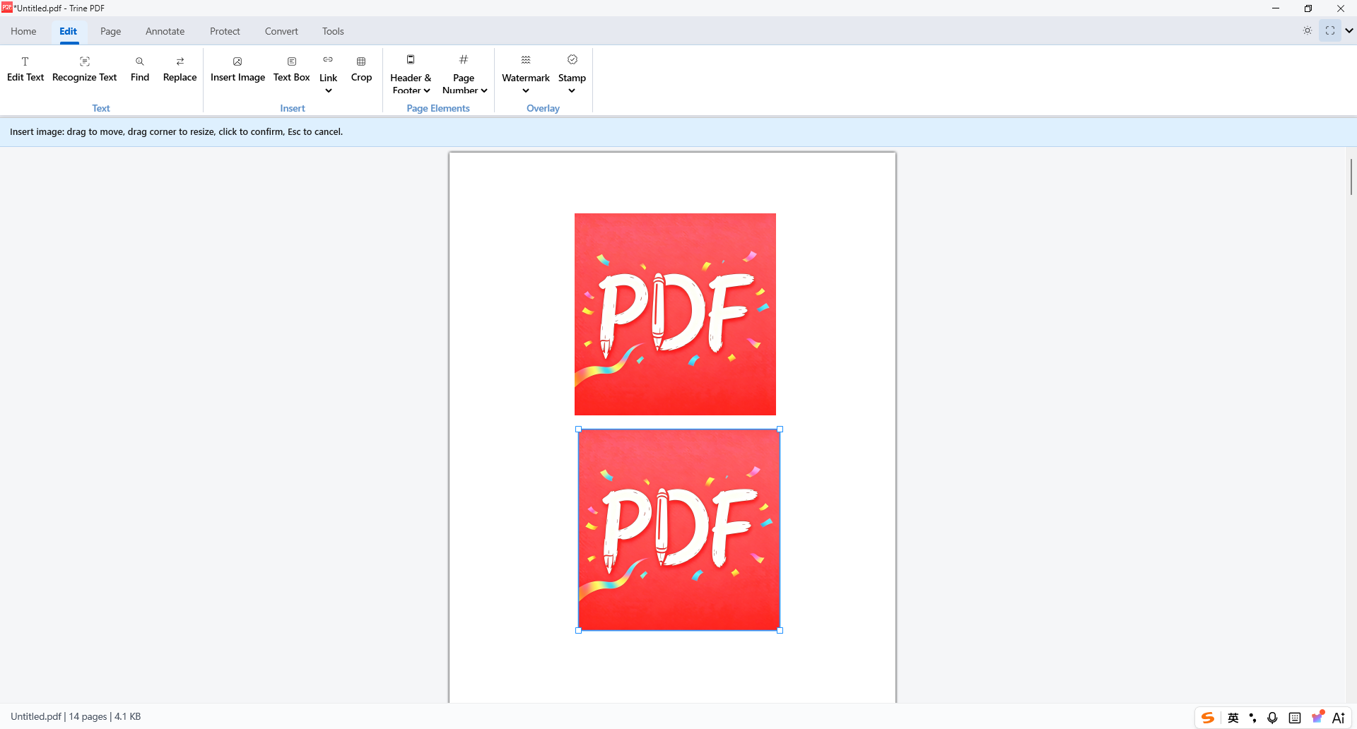Click the Link tool icon
The width and height of the screenshot is (1357, 729).
[x=328, y=60]
